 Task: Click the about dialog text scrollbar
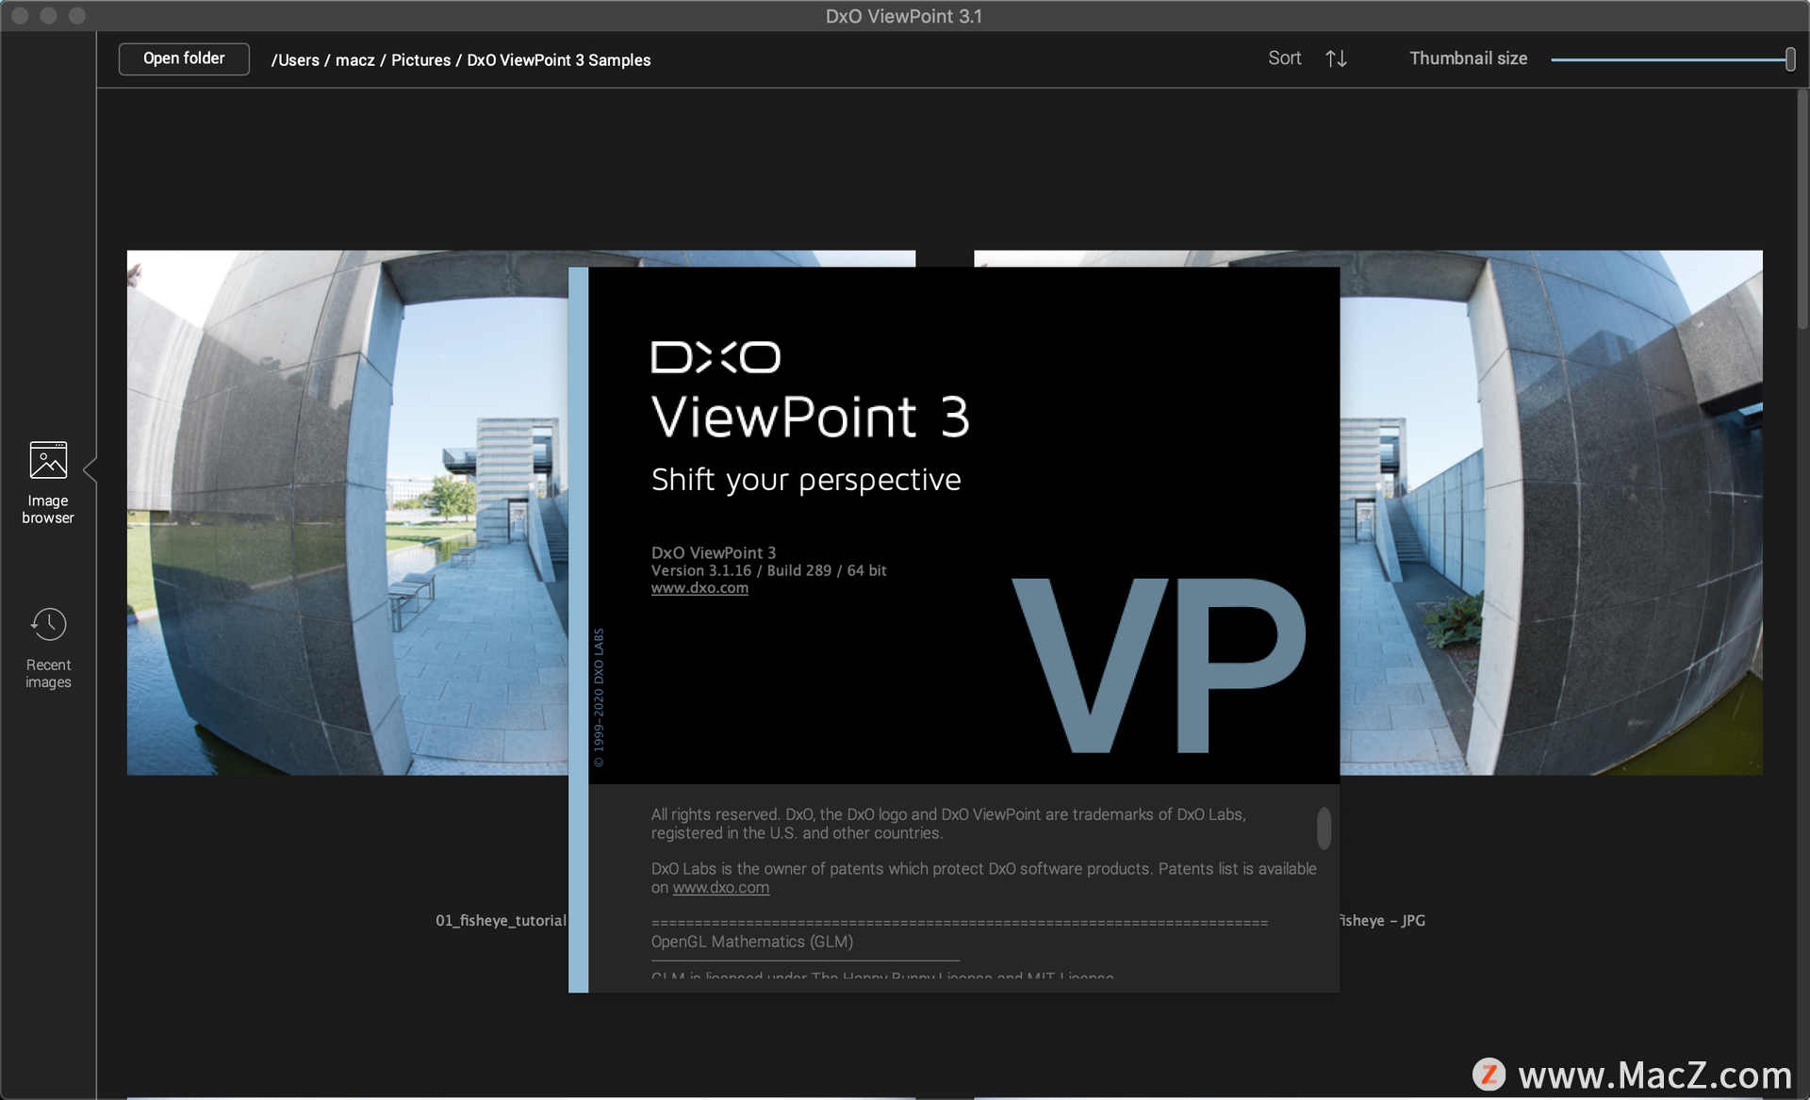tap(1324, 828)
